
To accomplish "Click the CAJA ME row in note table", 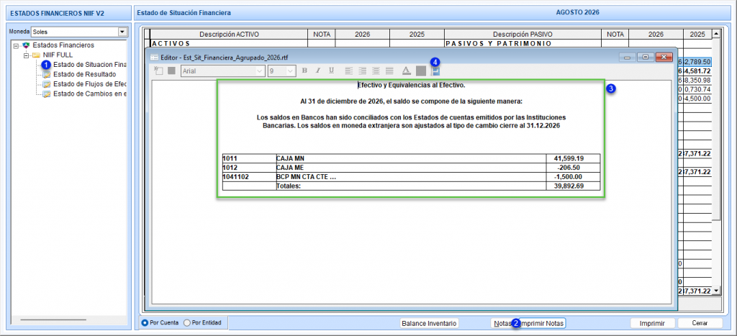I will [411, 168].
